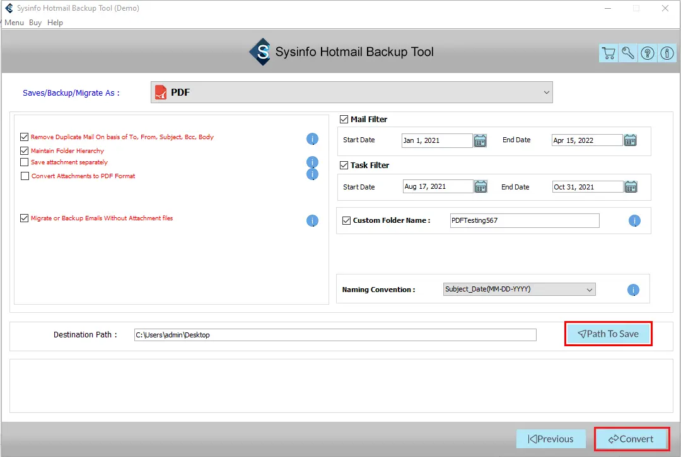Open calendar picker for Task Filter start date

click(x=480, y=186)
